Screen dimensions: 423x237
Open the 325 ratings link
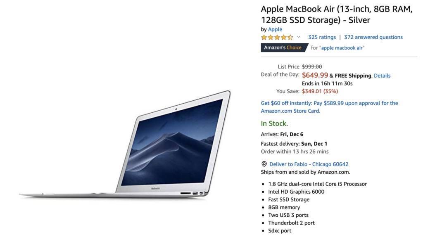(322, 37)
